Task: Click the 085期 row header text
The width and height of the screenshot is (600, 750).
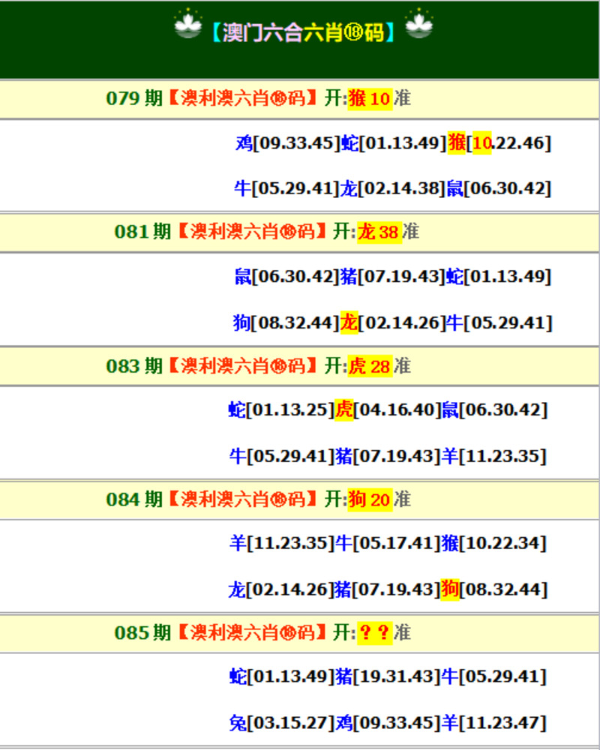Action: point(262,633)
